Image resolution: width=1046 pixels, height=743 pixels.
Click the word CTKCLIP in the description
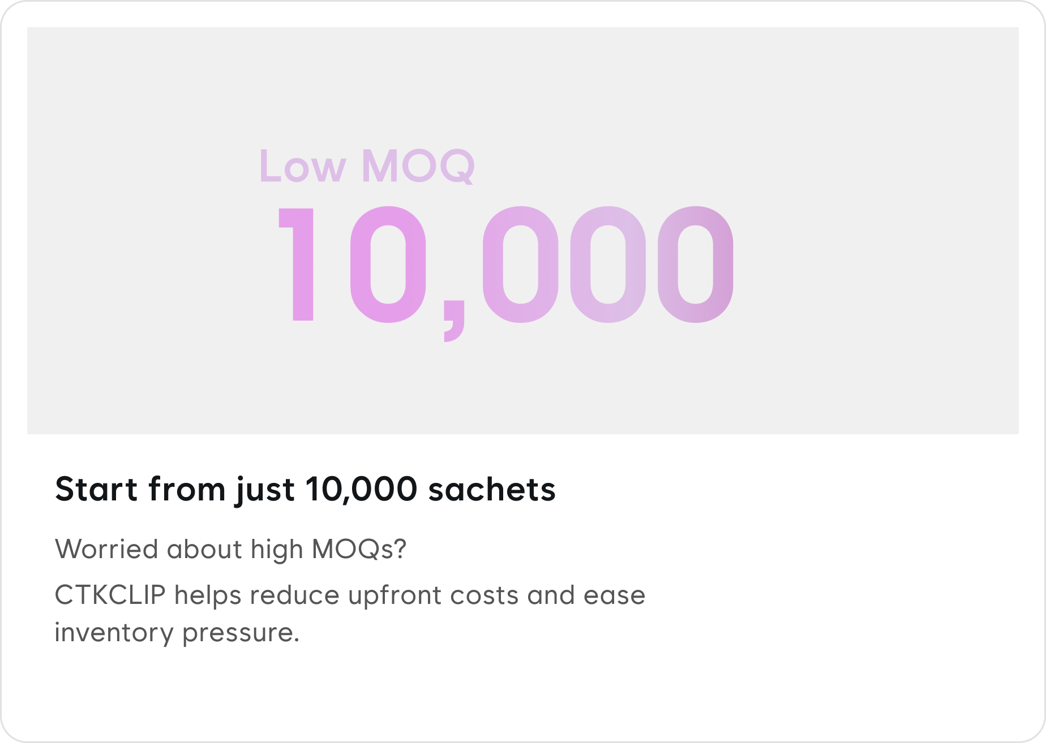coord(110,595)
